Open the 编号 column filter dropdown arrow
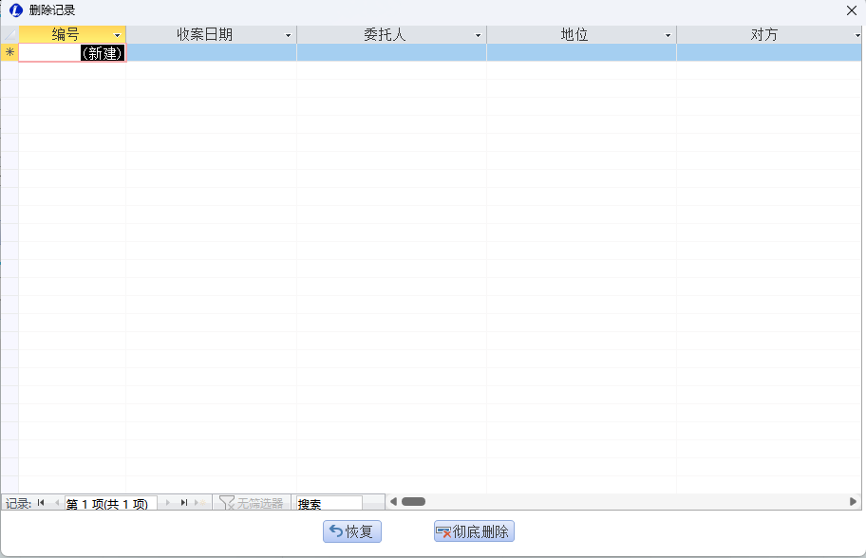866x558 pixels. [x=118, y=35]
